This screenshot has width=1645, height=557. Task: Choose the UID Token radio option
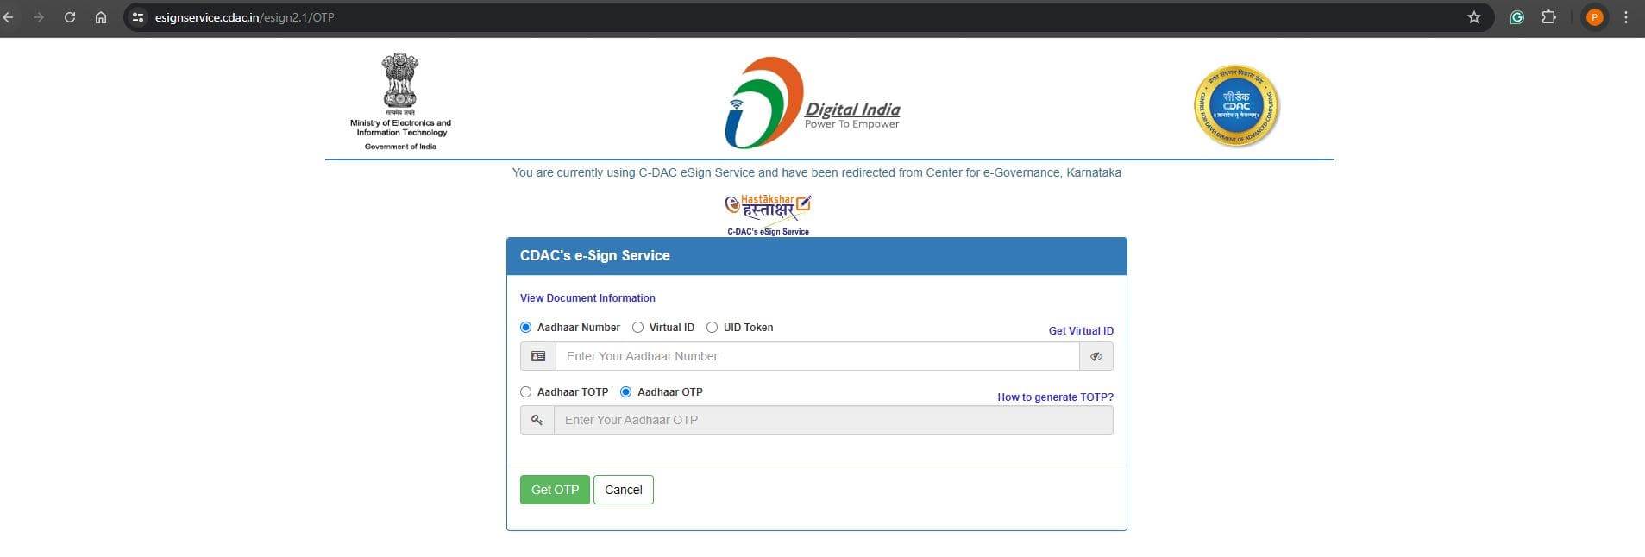coord(713,328)
